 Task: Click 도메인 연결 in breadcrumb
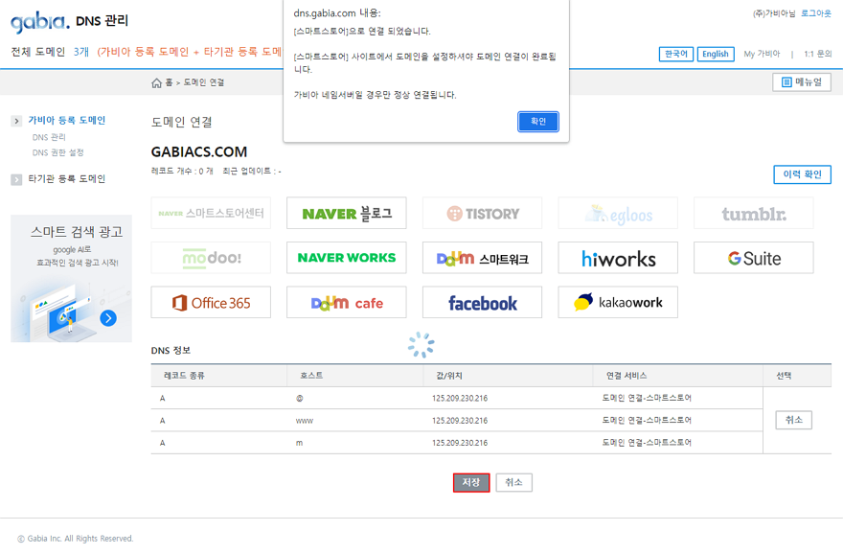point(204,82)
